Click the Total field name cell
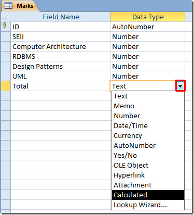Screen dimensions: 194x215 click(60, 86)
